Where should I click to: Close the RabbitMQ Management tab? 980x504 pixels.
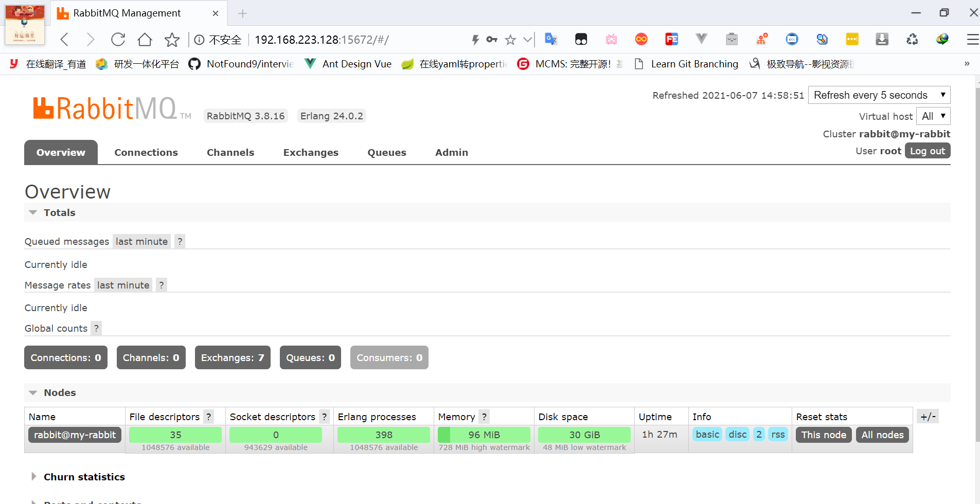tap(216, 13)
